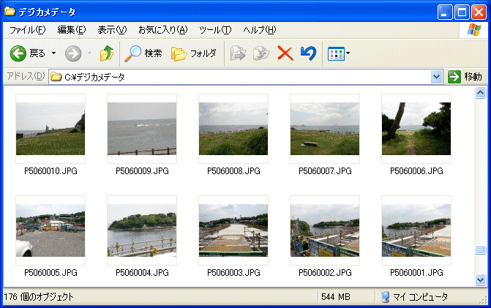
Task: Select thumbnail of P5060007.JPG
Action: pyautogui.click(x=325, y=129)
